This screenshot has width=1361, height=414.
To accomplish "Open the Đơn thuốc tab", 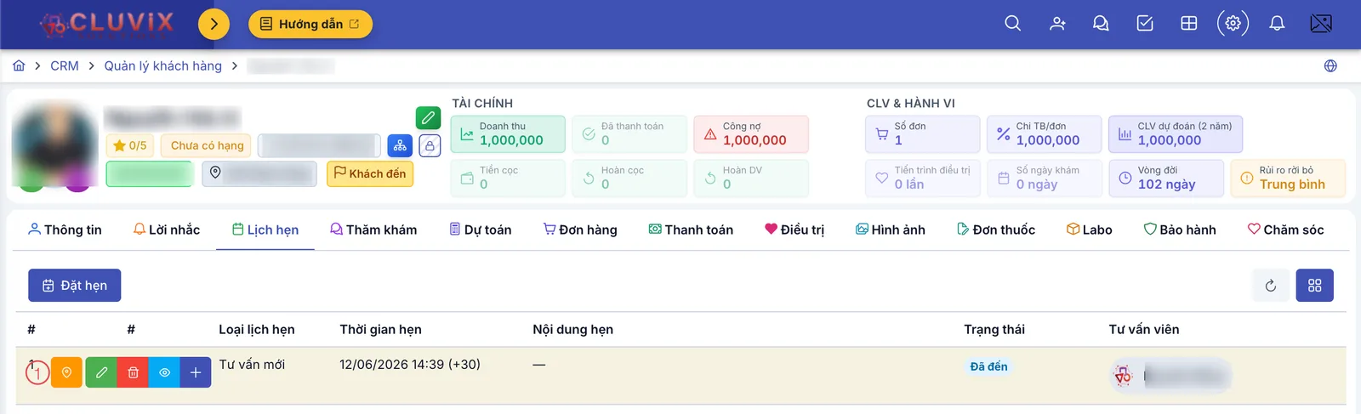I will coord(996,230).
